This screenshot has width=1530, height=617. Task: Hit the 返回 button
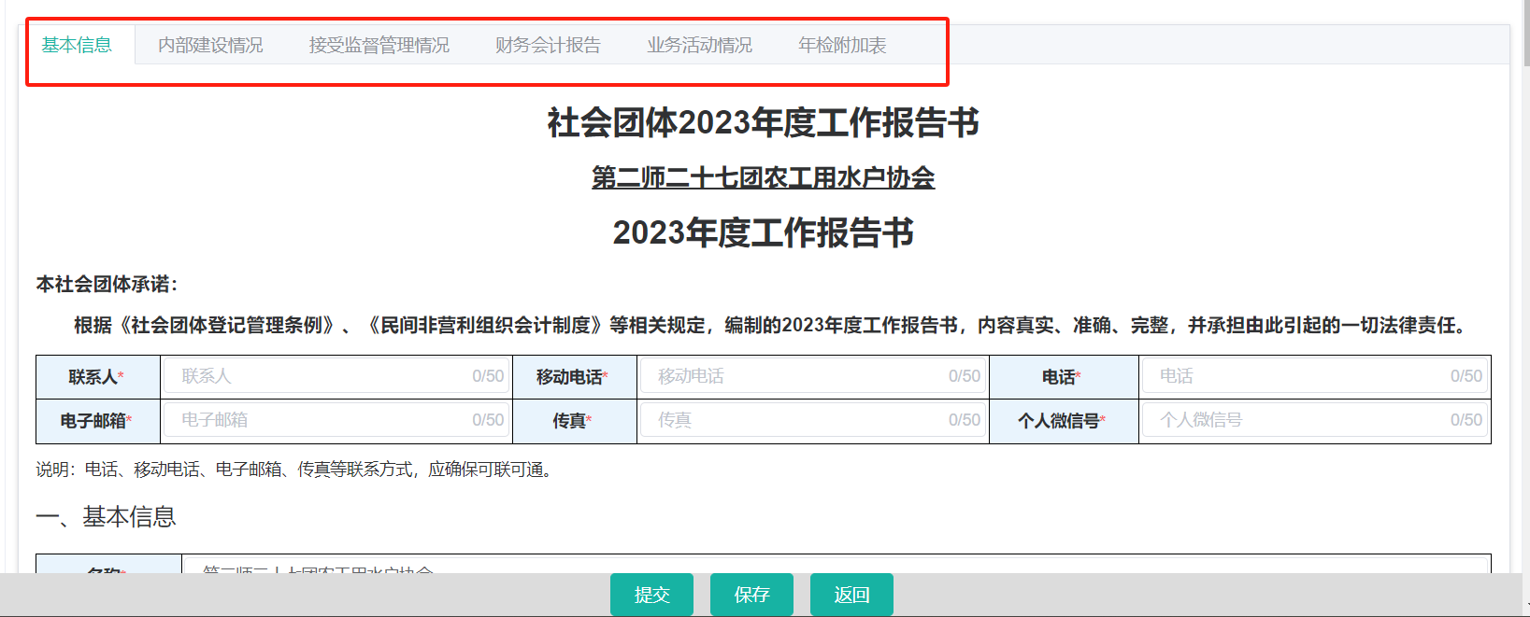[x=851, y=595]
